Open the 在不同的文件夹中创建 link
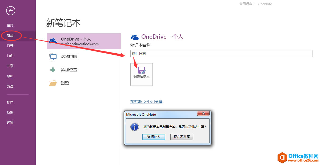The image size is (321, 165). click(x=146, y=102)
